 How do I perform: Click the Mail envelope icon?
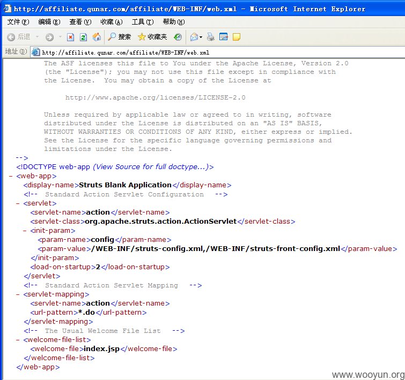pos(194,37)
